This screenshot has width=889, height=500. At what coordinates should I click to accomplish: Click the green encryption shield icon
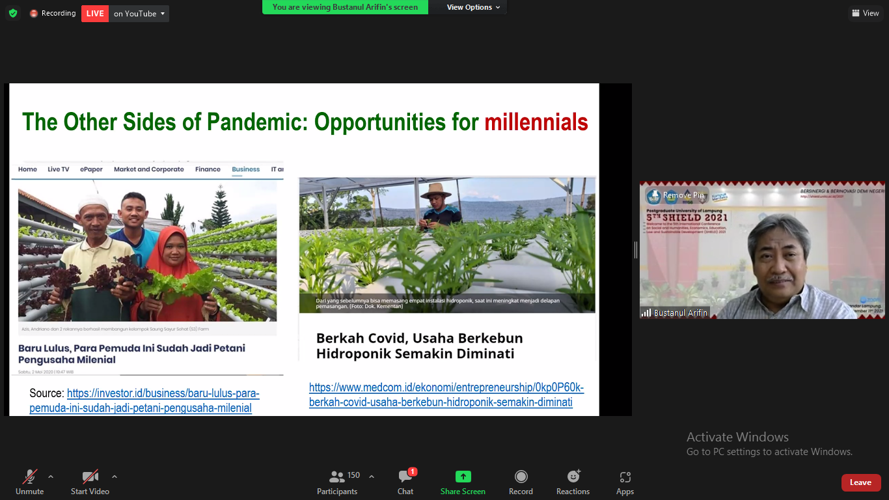click(x=13, y=13)
